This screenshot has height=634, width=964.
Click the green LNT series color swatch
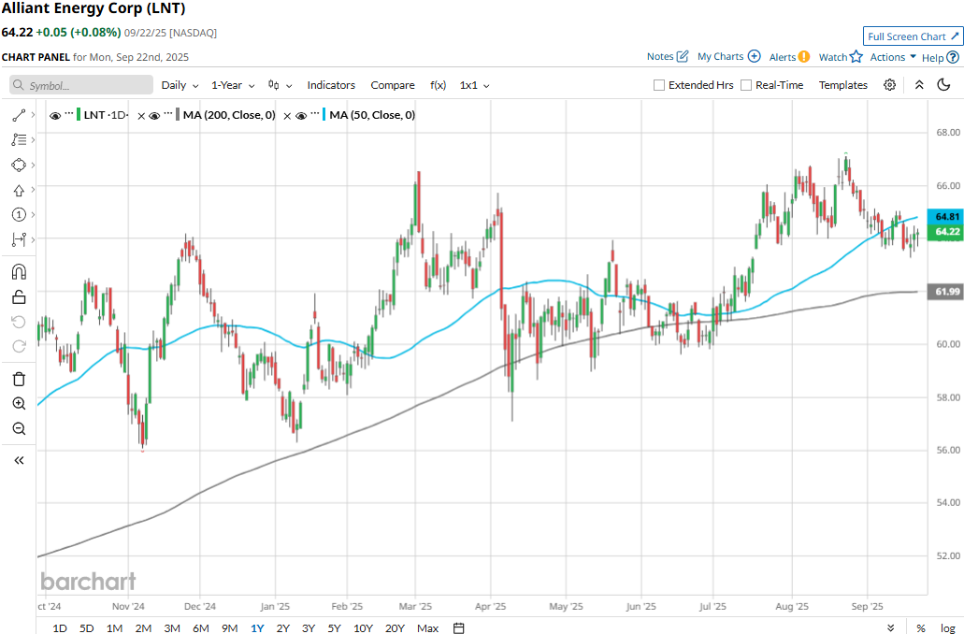pyautogui.click(x=79, y=115)
